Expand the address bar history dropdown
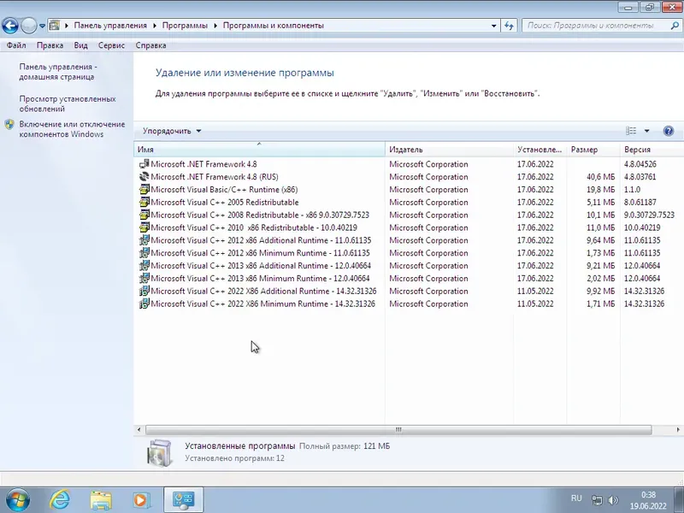Screen dimensions: 684x513 coord(494,26)
